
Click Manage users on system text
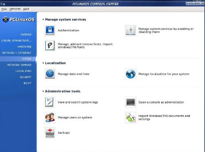point(75,117)
